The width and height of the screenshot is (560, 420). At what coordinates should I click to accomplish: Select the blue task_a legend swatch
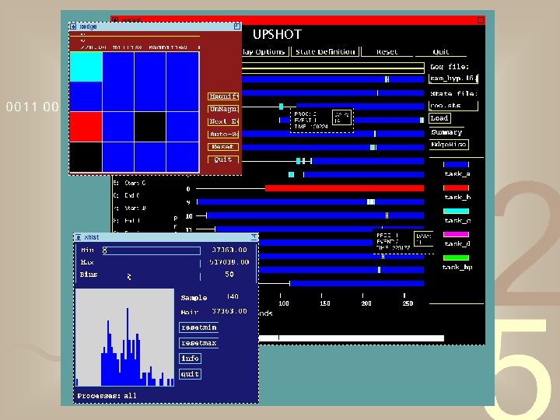pos(456,164)
